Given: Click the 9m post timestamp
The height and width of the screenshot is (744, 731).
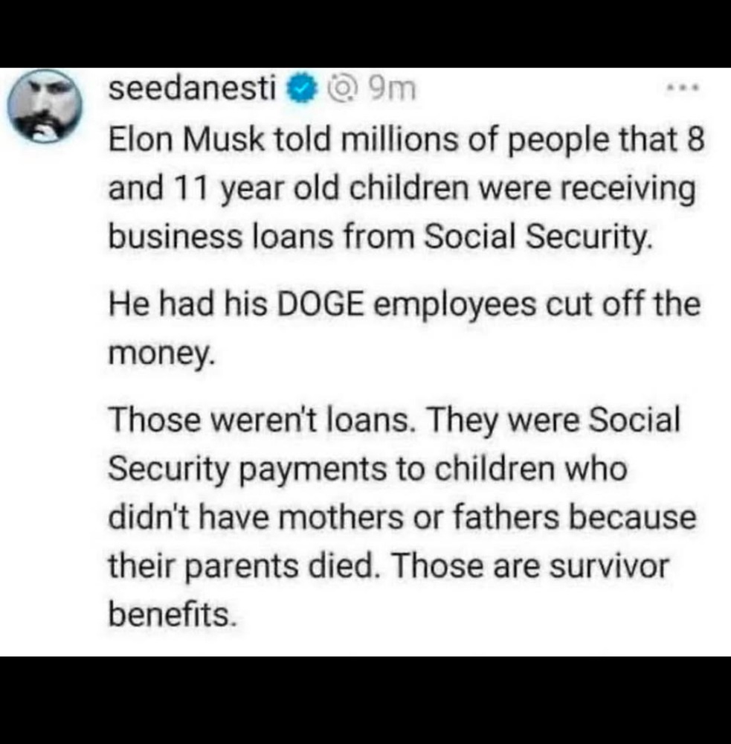Looking at the screenshot, I should [391, 90].
